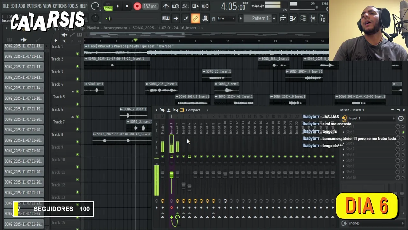The image size is (408, 230).
Task: Click the mixer view-layout icon left of Compact
Action: tap(182, 110)
